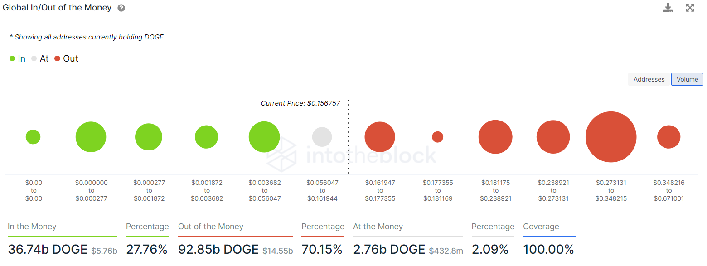Click small green bubble at $0.00 range
Image resolution: width=707 pixels, height=266 pixels.
[x=33, y=137]
